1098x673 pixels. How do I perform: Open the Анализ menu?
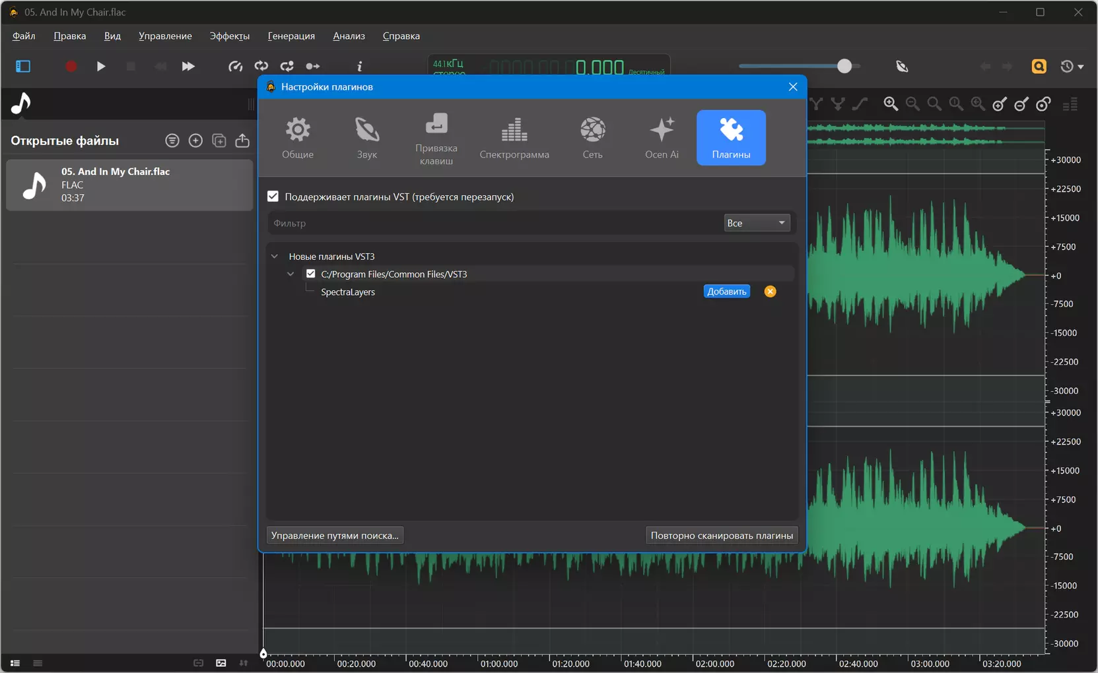click(x=349, y=36)
